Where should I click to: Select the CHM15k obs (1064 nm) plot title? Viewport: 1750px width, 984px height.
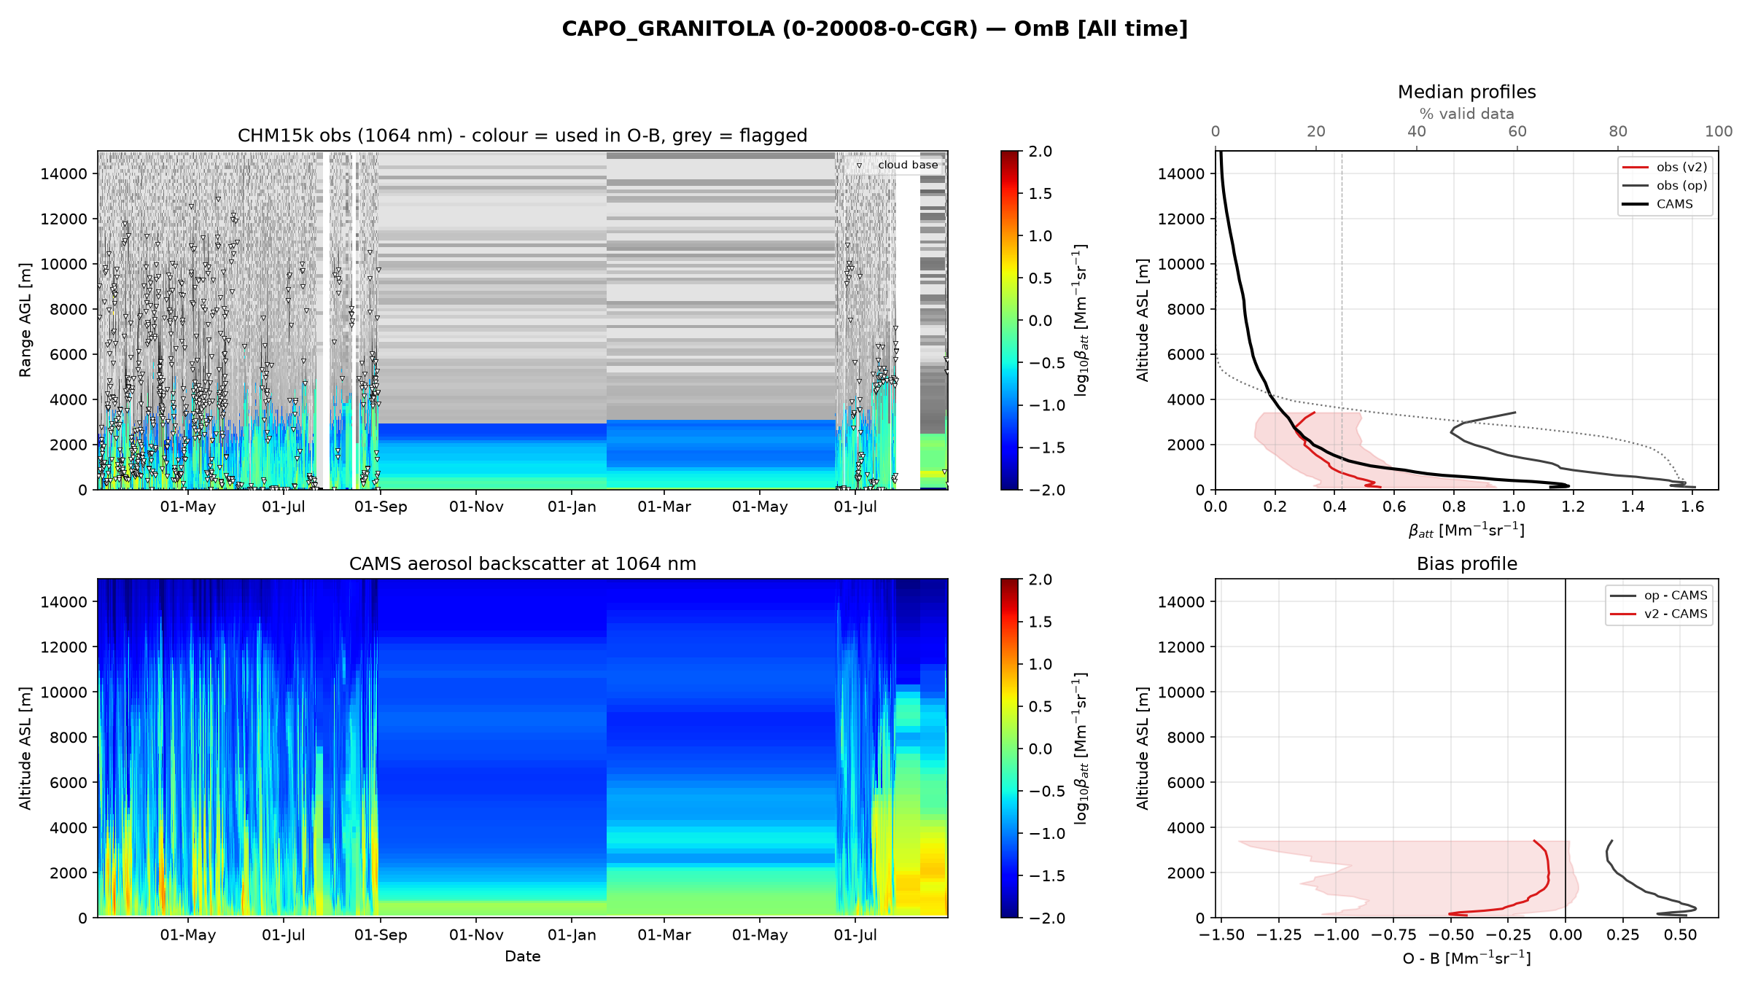522,136
